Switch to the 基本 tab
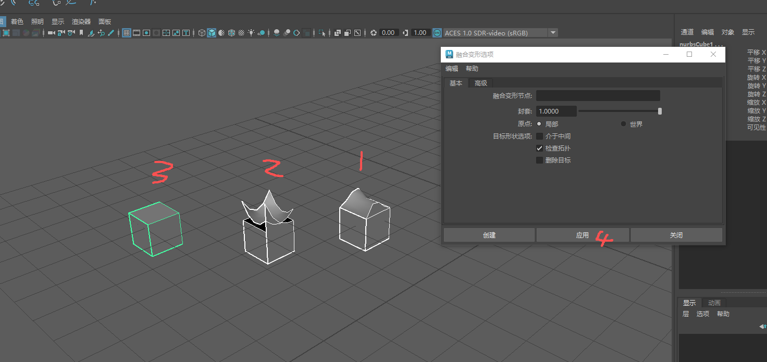The width and height of the screenshot is (767, 362). pyautogui.click(x=456, y=83)
